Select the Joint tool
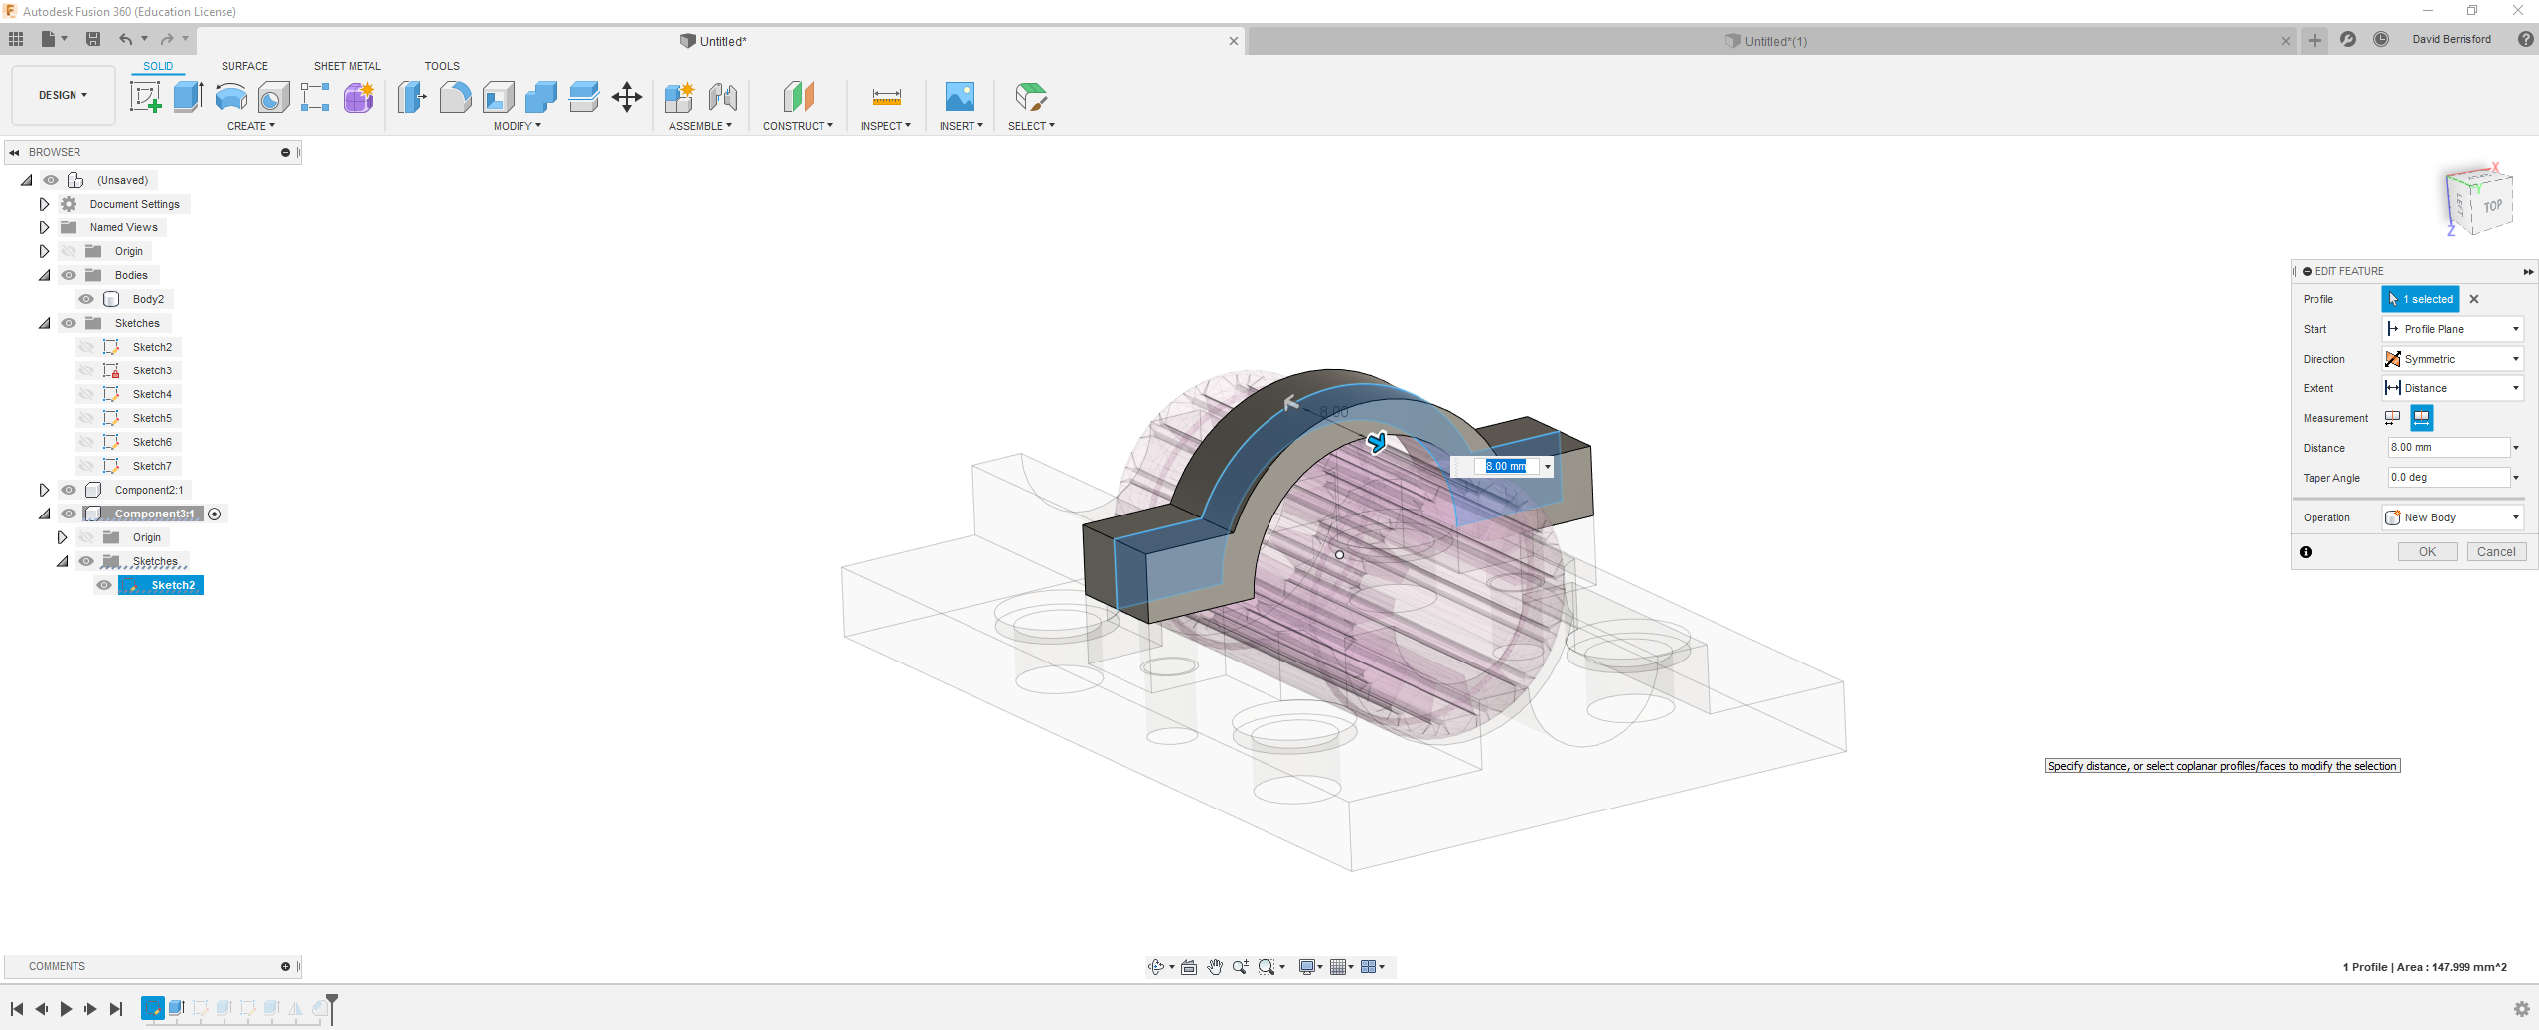Viewport: 2539px width, 1030px height. (x=723, y=97)
